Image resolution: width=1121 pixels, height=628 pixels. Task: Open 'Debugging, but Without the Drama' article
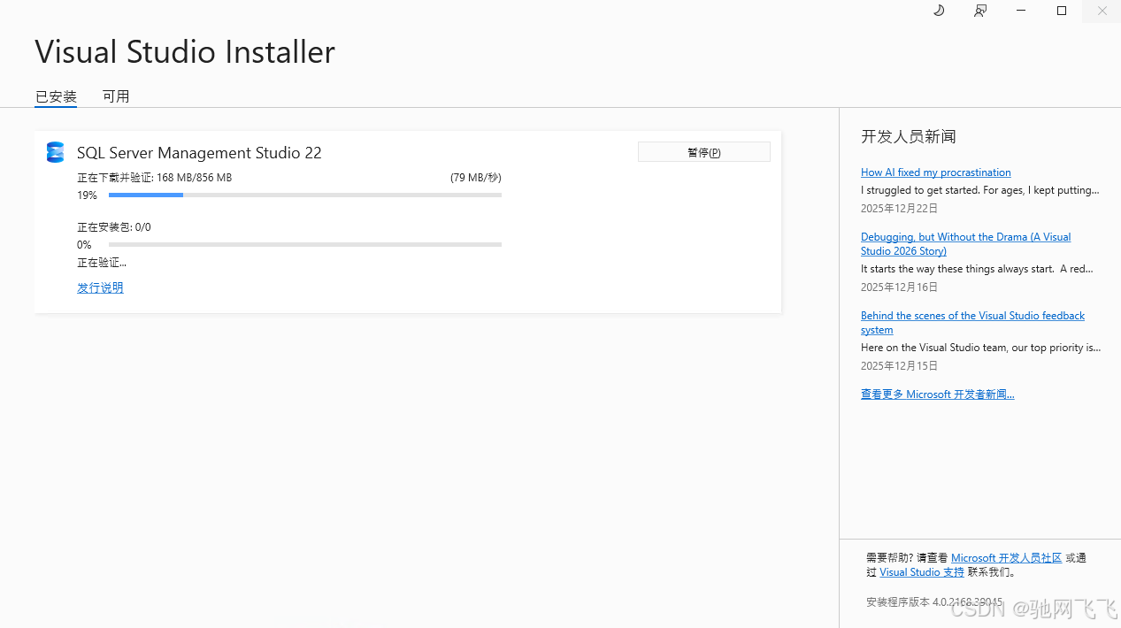click(x=965, y=244)
